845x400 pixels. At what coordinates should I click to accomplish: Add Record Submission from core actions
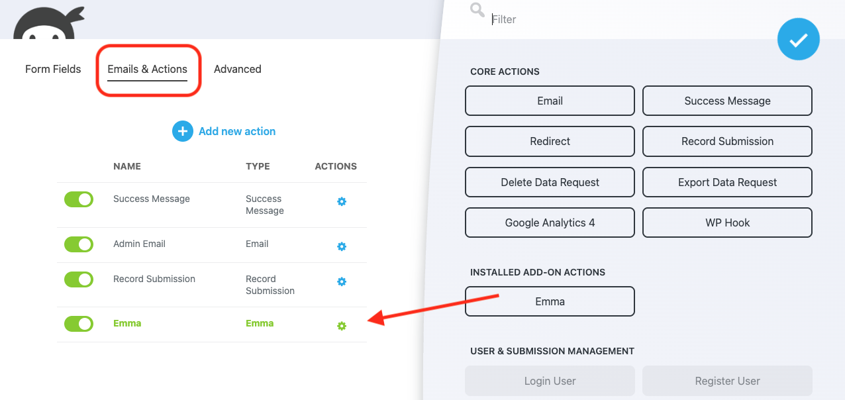[727, 141]
